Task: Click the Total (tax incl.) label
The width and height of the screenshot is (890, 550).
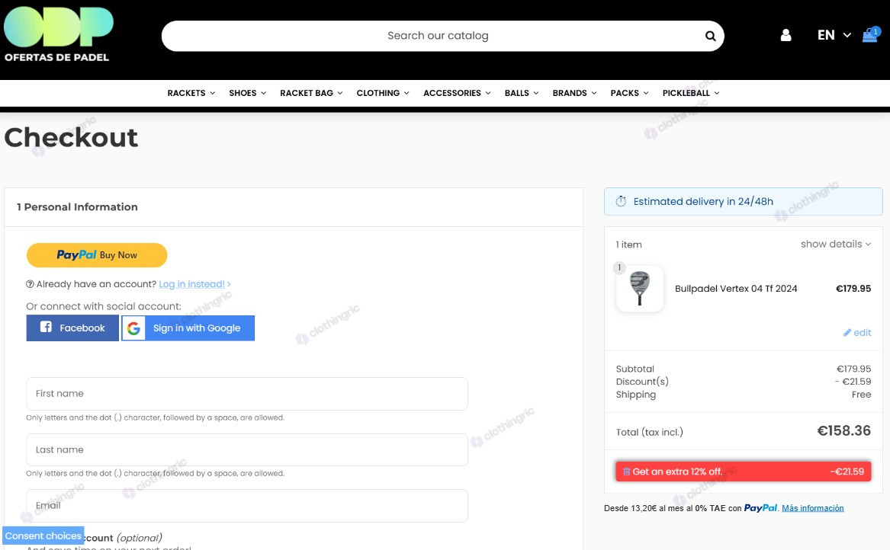Action: point(649,432)
